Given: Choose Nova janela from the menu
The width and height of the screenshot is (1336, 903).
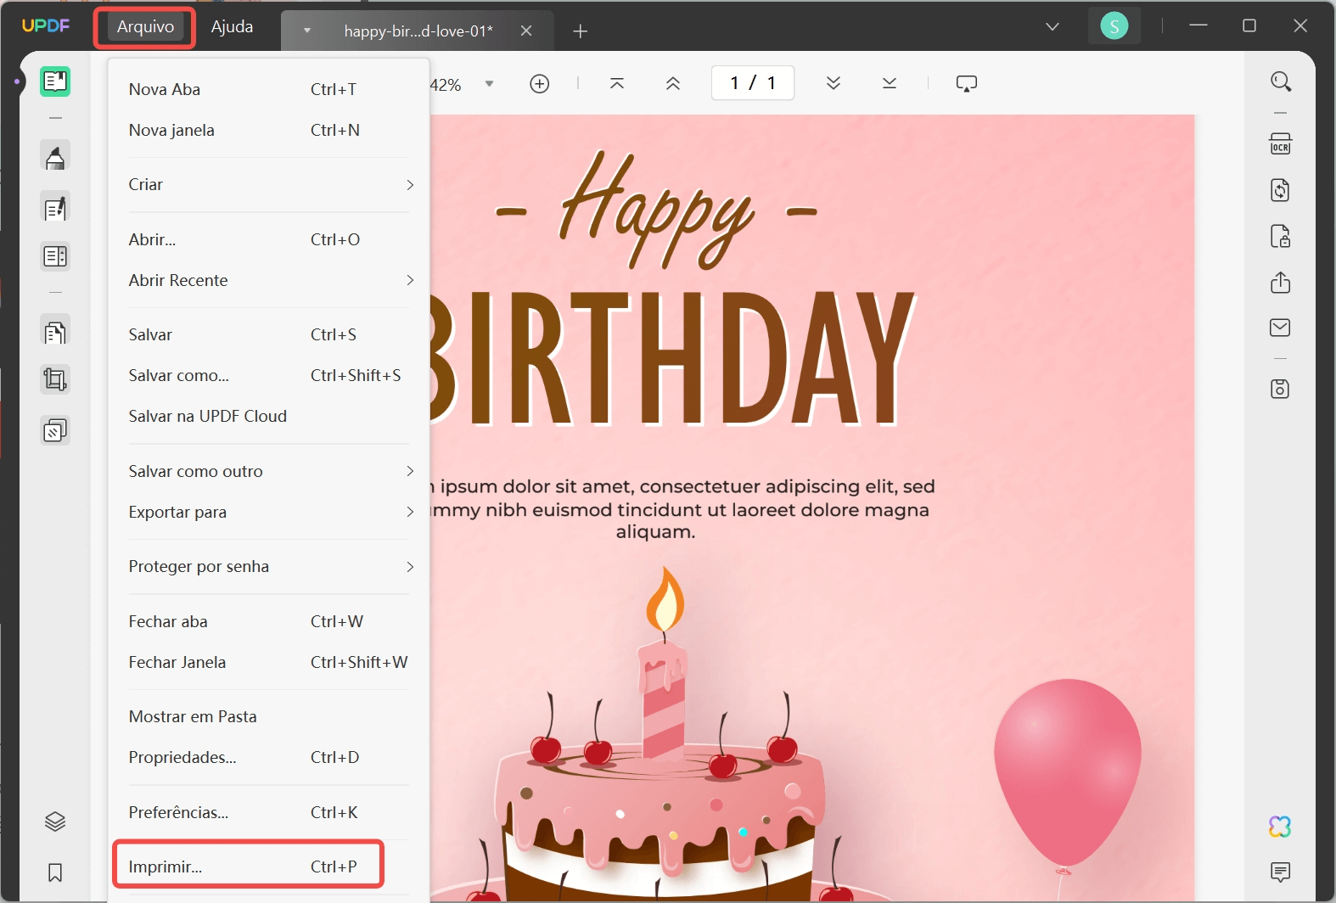Looking at the screenshot, I should point(269,130).
